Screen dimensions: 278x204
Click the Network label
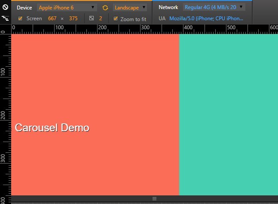click(x=168, y=7)
